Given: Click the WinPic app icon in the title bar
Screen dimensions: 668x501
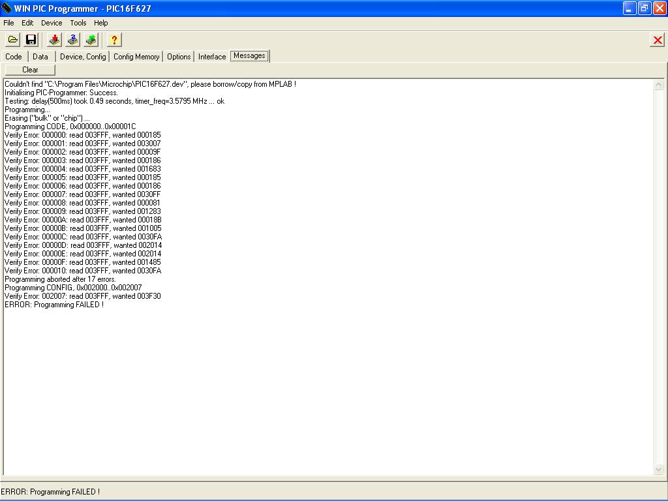Looking at the screenshot, I should (7, 8).
